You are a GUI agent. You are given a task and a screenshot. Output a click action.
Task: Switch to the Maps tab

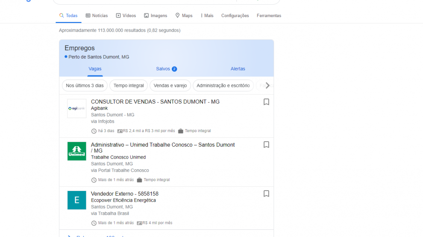(184, 16)
